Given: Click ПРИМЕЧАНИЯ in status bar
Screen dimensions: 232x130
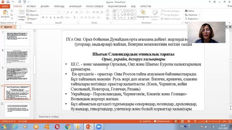Looking at the screenshot, I should coord(162,121).
